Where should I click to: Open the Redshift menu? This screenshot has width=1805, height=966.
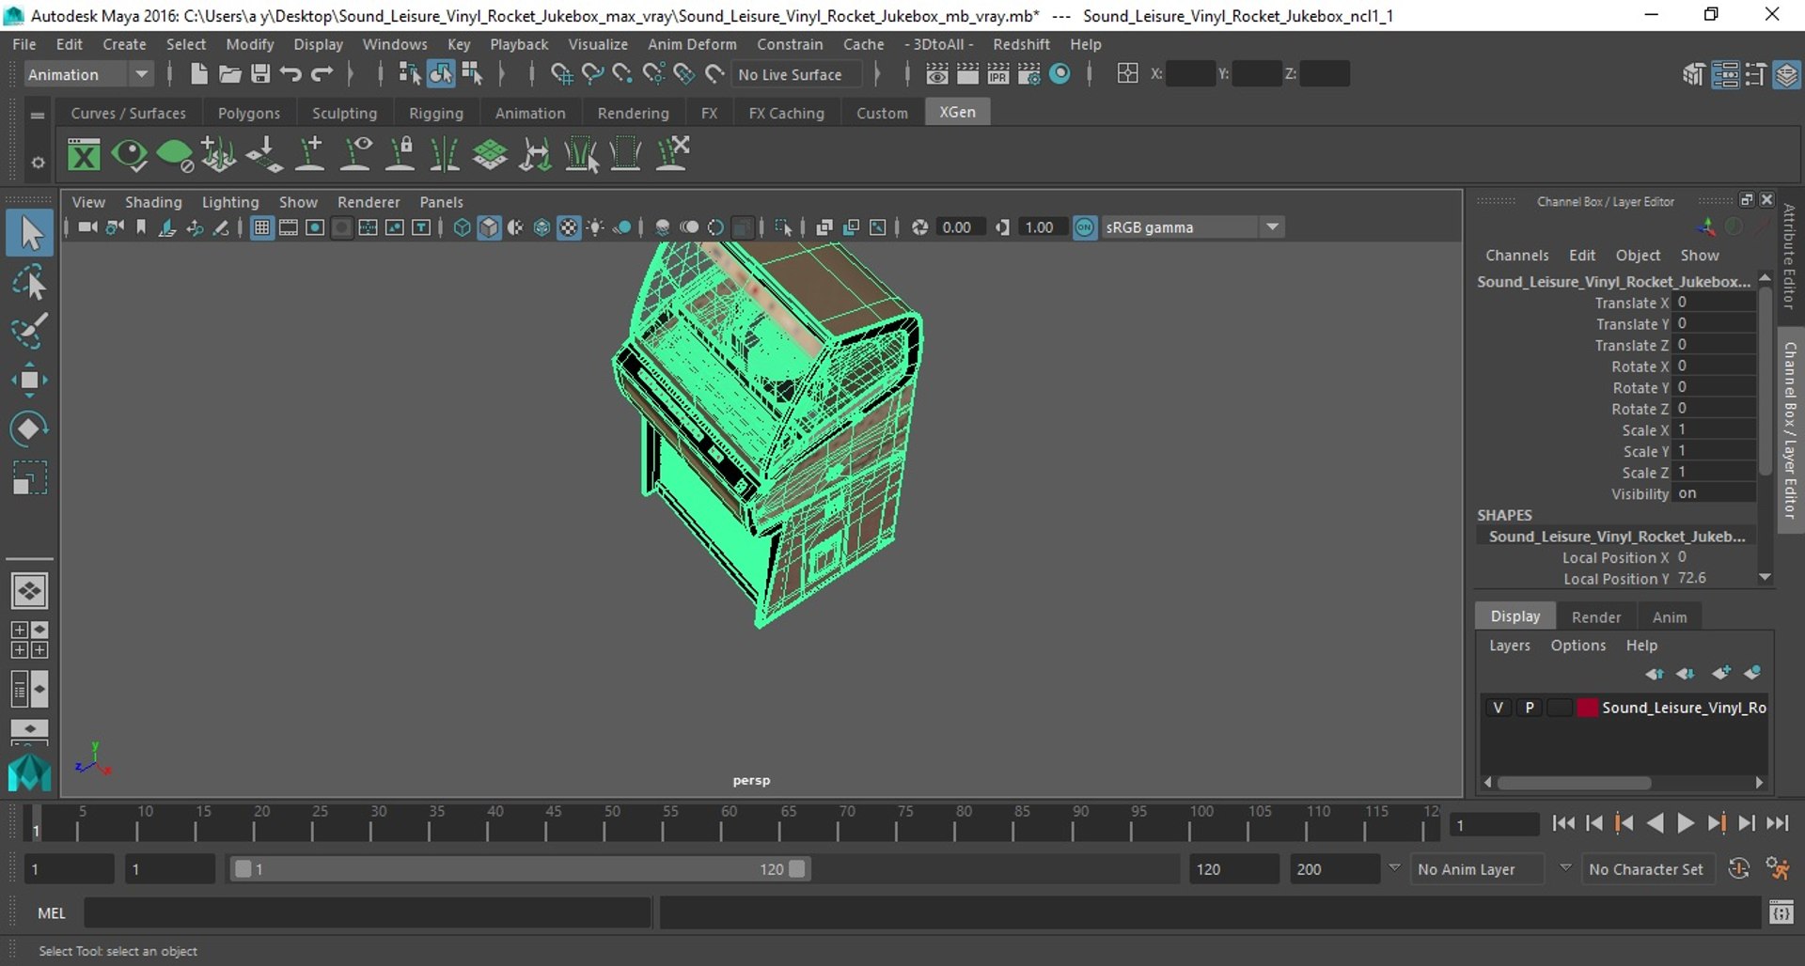pyautogui.click(x=1020, y=44)
